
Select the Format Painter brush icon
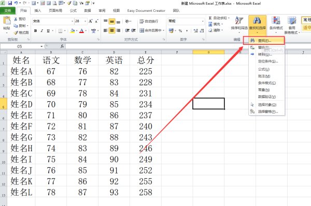tap(16, 33)
